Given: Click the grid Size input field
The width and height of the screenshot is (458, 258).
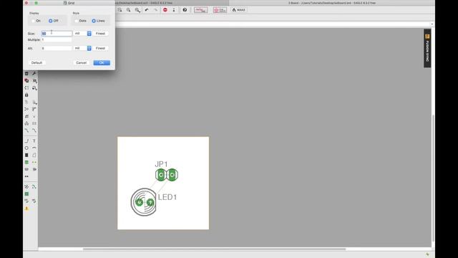Looking at the screenshot, I should tap(57, 34).
